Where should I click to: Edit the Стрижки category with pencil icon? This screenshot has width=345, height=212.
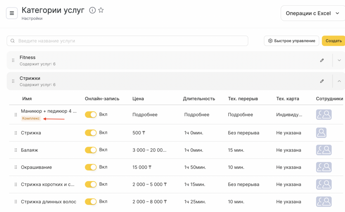(322, 81)
